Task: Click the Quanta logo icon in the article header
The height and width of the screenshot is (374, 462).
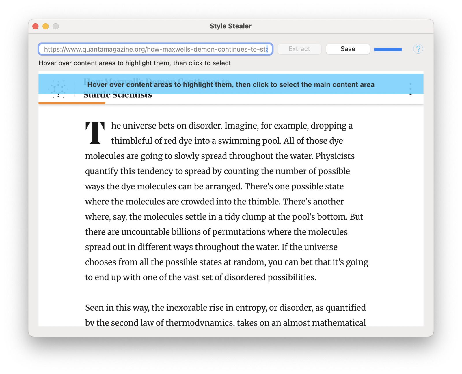Action: point(58,89)
